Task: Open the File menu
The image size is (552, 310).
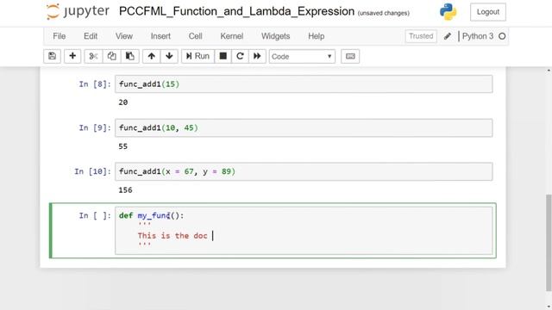Action: point(60,36)
